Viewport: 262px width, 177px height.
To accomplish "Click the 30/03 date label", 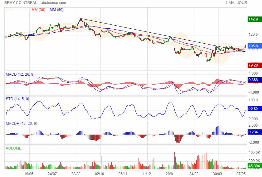I will point(217,174).
